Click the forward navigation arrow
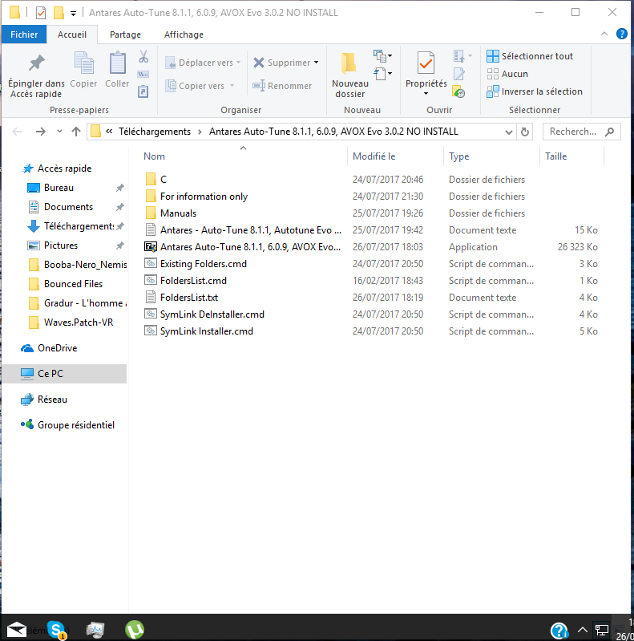634x641 pixels. coord(40,132)
